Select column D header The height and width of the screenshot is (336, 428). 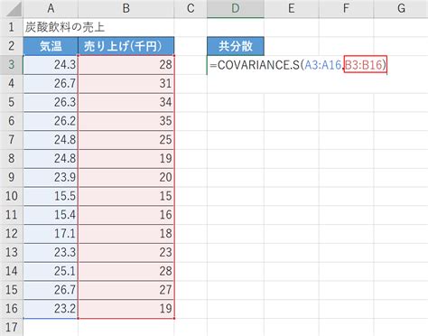[236, 9]
